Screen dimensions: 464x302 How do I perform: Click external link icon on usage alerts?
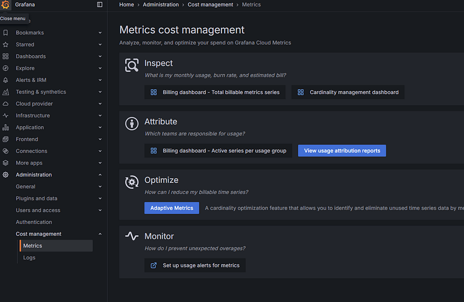point(154,265)
